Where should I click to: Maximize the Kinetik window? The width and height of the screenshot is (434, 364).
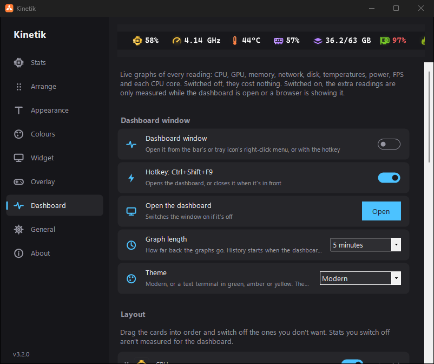(396, 8)
